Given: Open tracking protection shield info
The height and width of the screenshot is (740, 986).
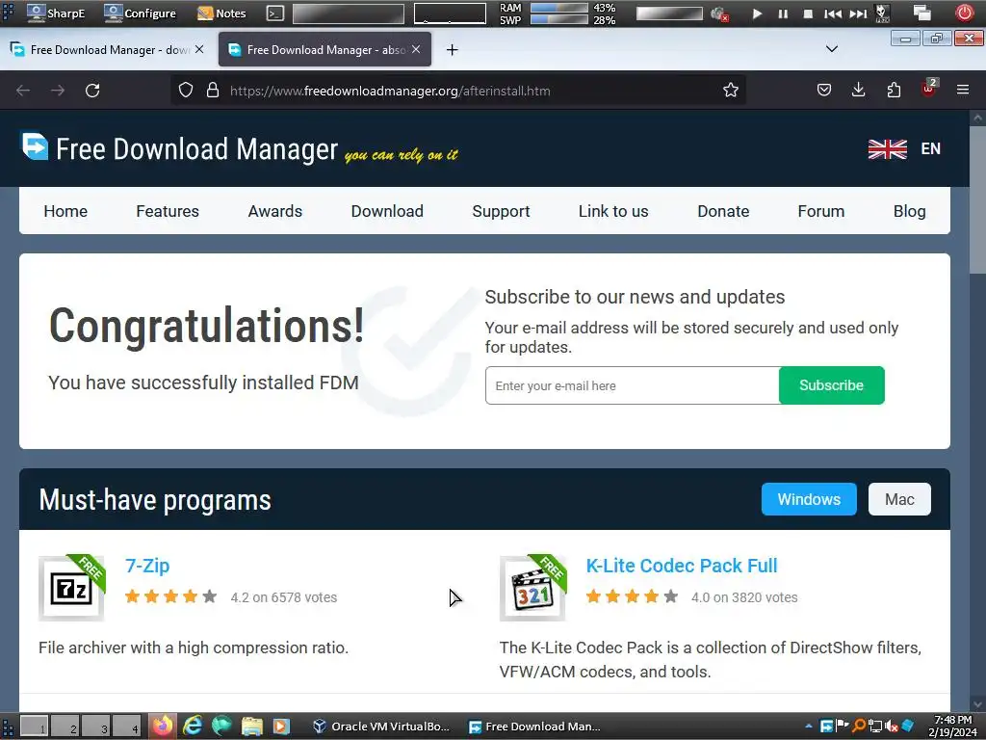Looking at the screenshot, I should tap(186, 90).
